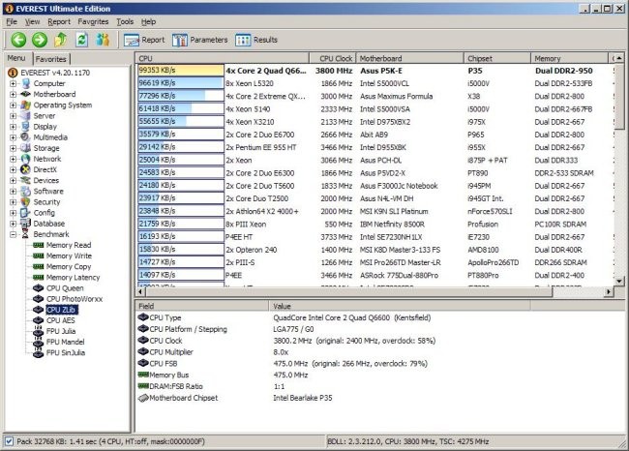This screenshot has width=629, height=451.
Task: Click the EVEREST v4.20.1170 root icon
Action: tap(13, 73)
